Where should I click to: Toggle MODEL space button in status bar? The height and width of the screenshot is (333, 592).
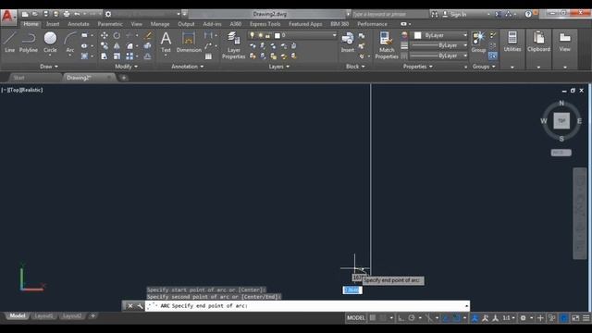pos(355,318)
